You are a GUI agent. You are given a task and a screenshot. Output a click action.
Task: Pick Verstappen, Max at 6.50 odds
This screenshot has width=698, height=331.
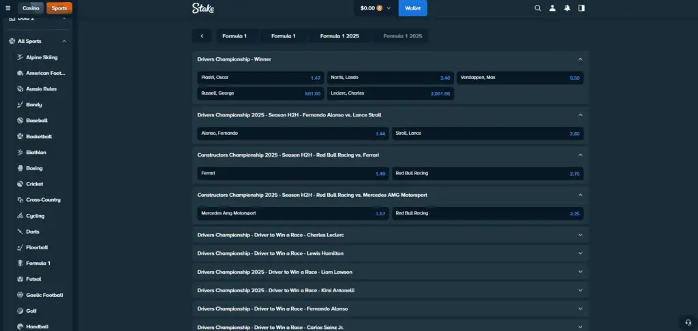[519, 78]
